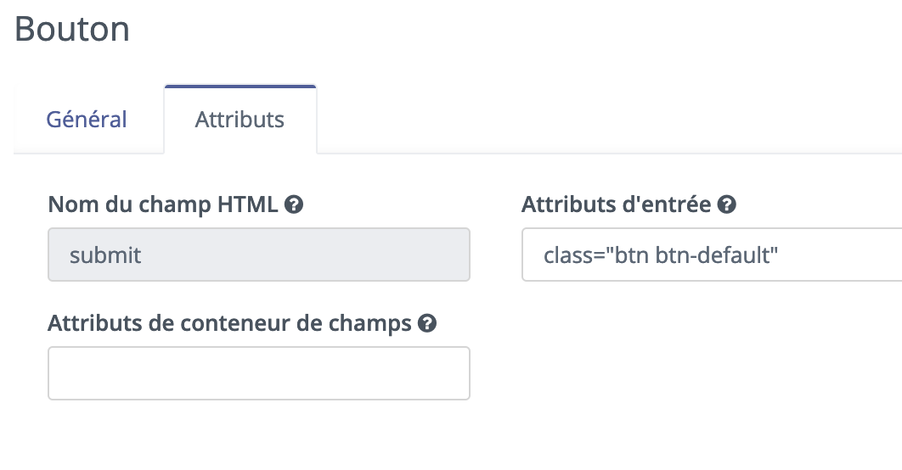Screen dimensions: 902x470
Task: Click the word class= in entry attributes
Action: (x=573, y=255)
